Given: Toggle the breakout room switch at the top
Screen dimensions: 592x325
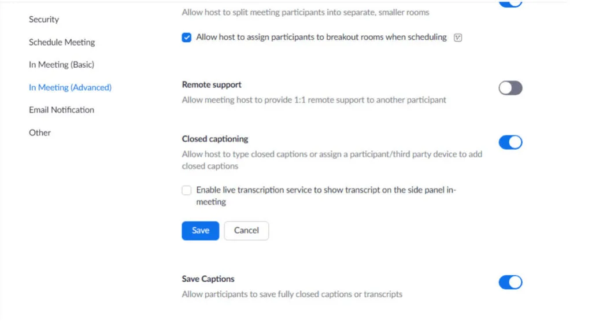Looking at the screenshot, I should tap(510, 3).
